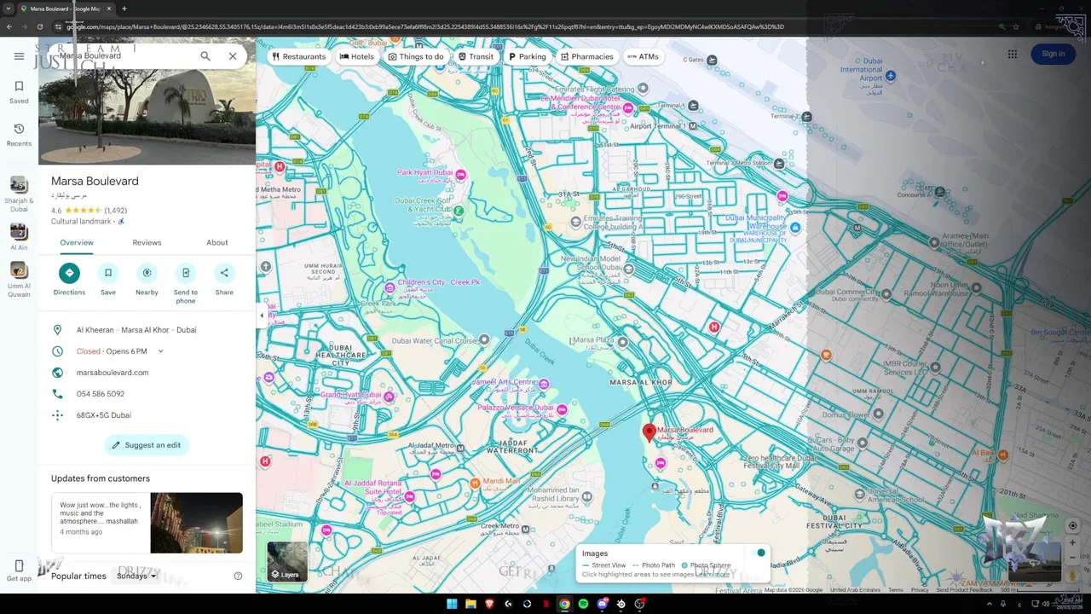This screenshot has height=614, width=1091.
Task: Click the Street View Pegman icon
Action: tap(1072, 576)
